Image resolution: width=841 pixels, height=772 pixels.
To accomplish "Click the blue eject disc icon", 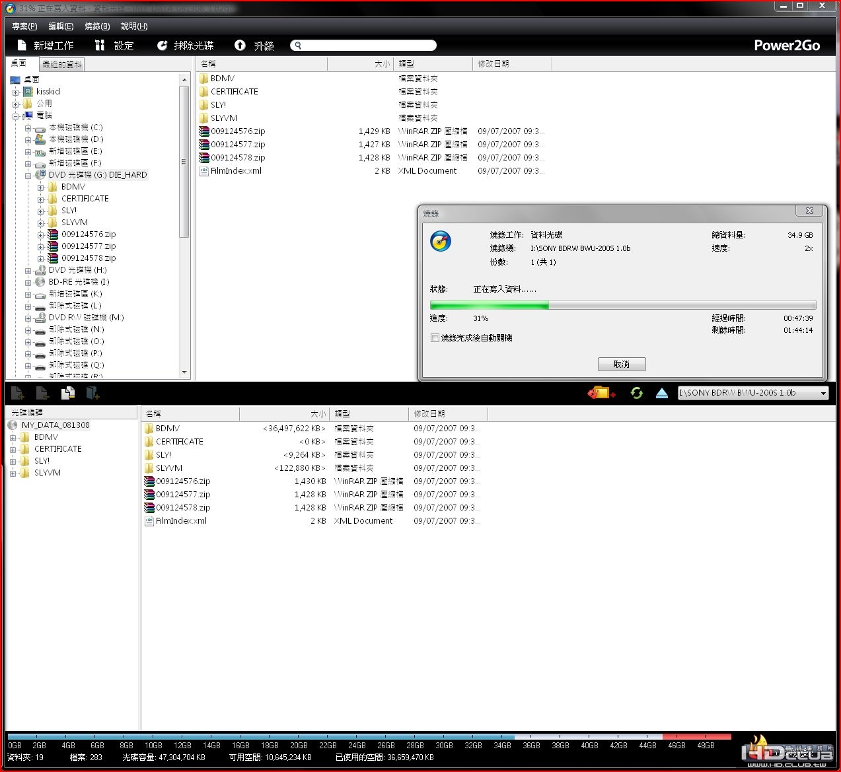I will pos(662,393).
